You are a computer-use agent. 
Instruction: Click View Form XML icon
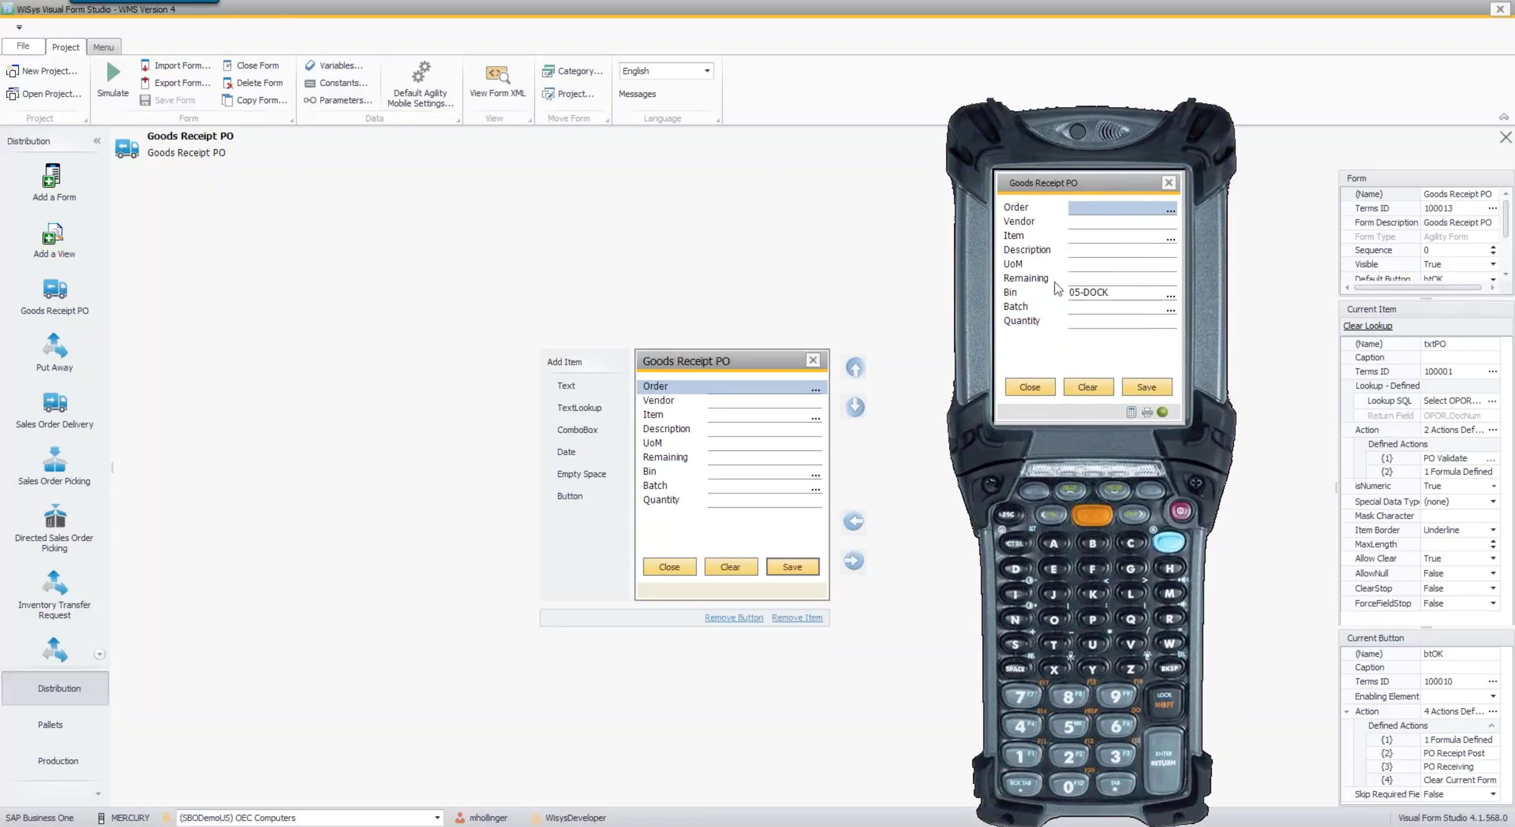tap(497, 74)
